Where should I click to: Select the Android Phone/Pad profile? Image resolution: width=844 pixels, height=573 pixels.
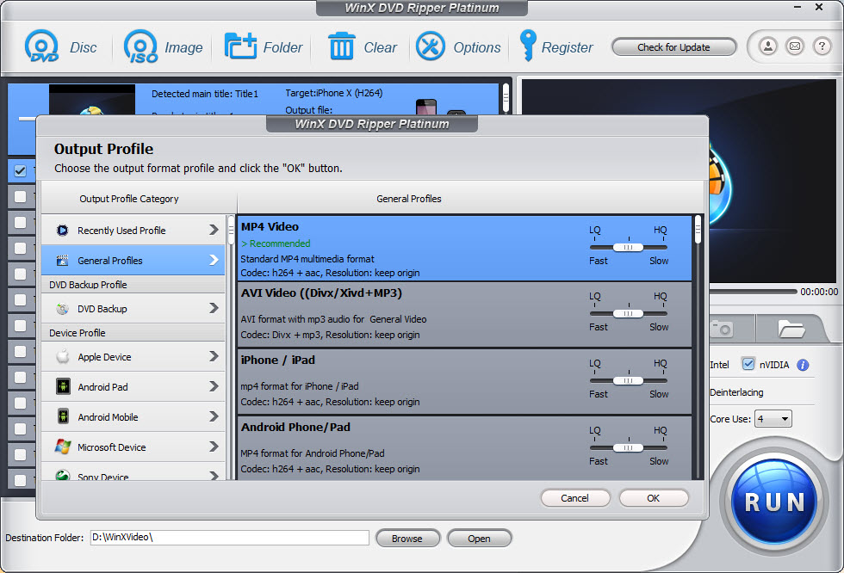(x=464, y=448)
